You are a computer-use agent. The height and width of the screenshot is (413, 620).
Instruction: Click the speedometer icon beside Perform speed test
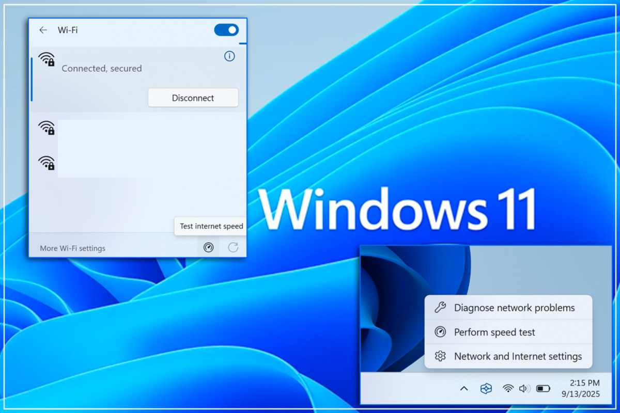click(440, 332)
